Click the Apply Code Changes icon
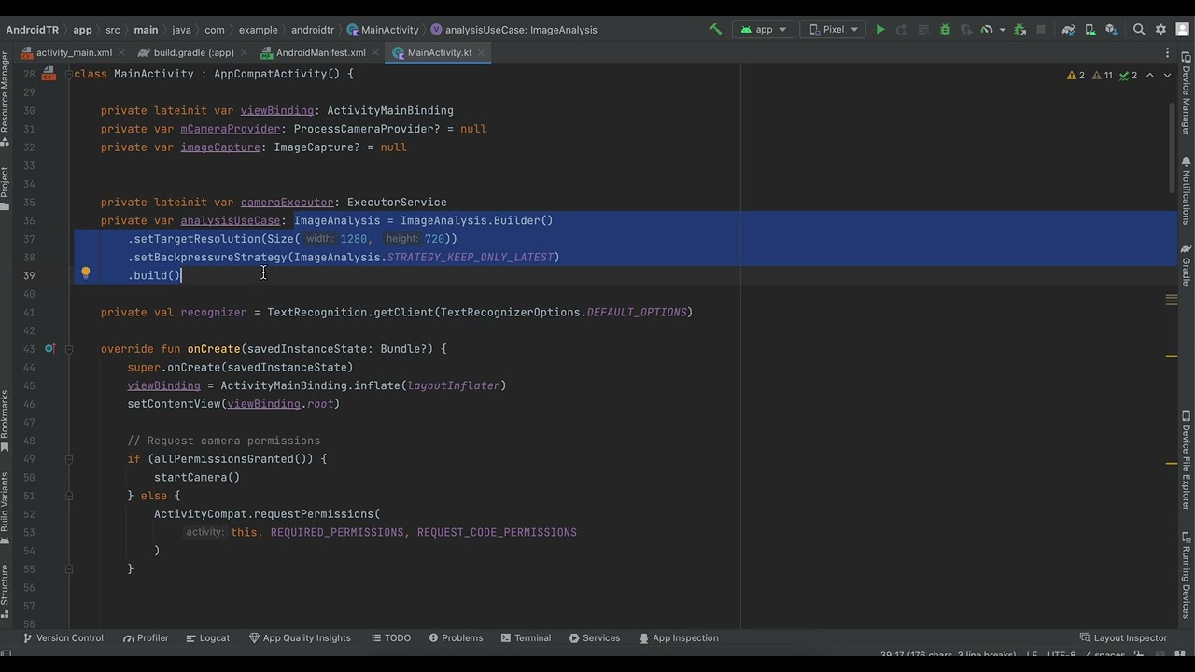 click(x=923, y=29)
